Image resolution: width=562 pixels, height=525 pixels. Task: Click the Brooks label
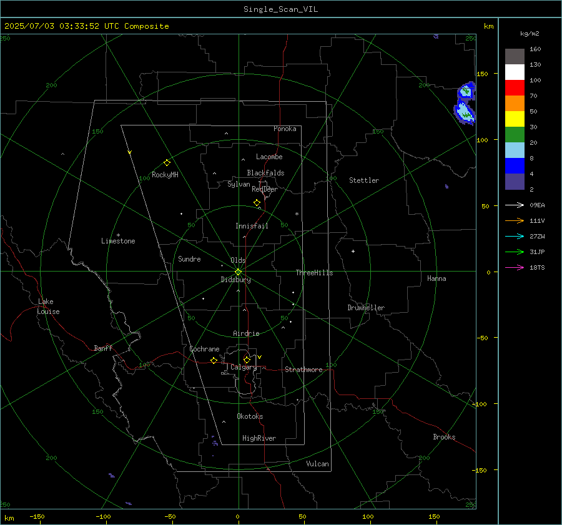click(x=444, y=437)
